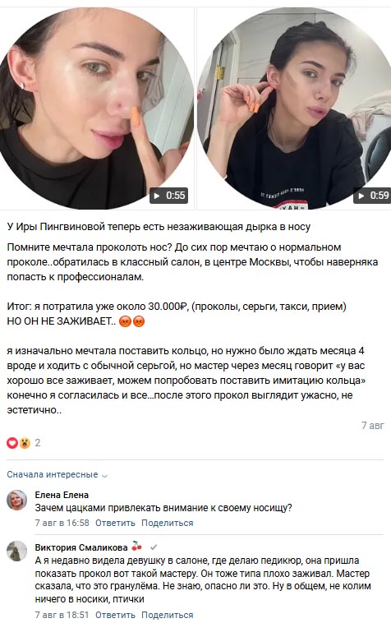Viewport: 391px width, 623px height.
Task: Click the red heart reaction icon
Action: [x=12, y=443]
